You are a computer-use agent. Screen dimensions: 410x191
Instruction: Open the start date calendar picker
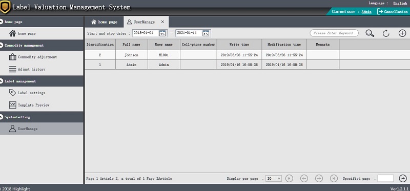[x=162, y=33]
